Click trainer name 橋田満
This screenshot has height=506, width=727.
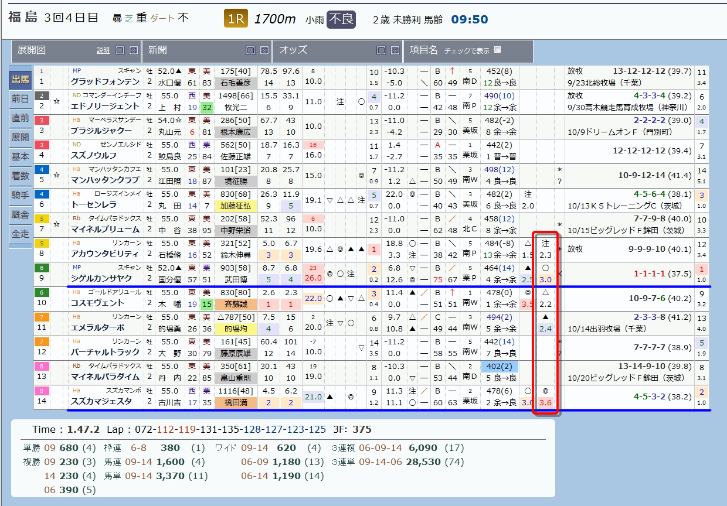(x=236, y=402)
